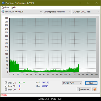The width and height of the screenshot is (101, 101).
Task: Open the Options menu
Action: pos(5,7)
